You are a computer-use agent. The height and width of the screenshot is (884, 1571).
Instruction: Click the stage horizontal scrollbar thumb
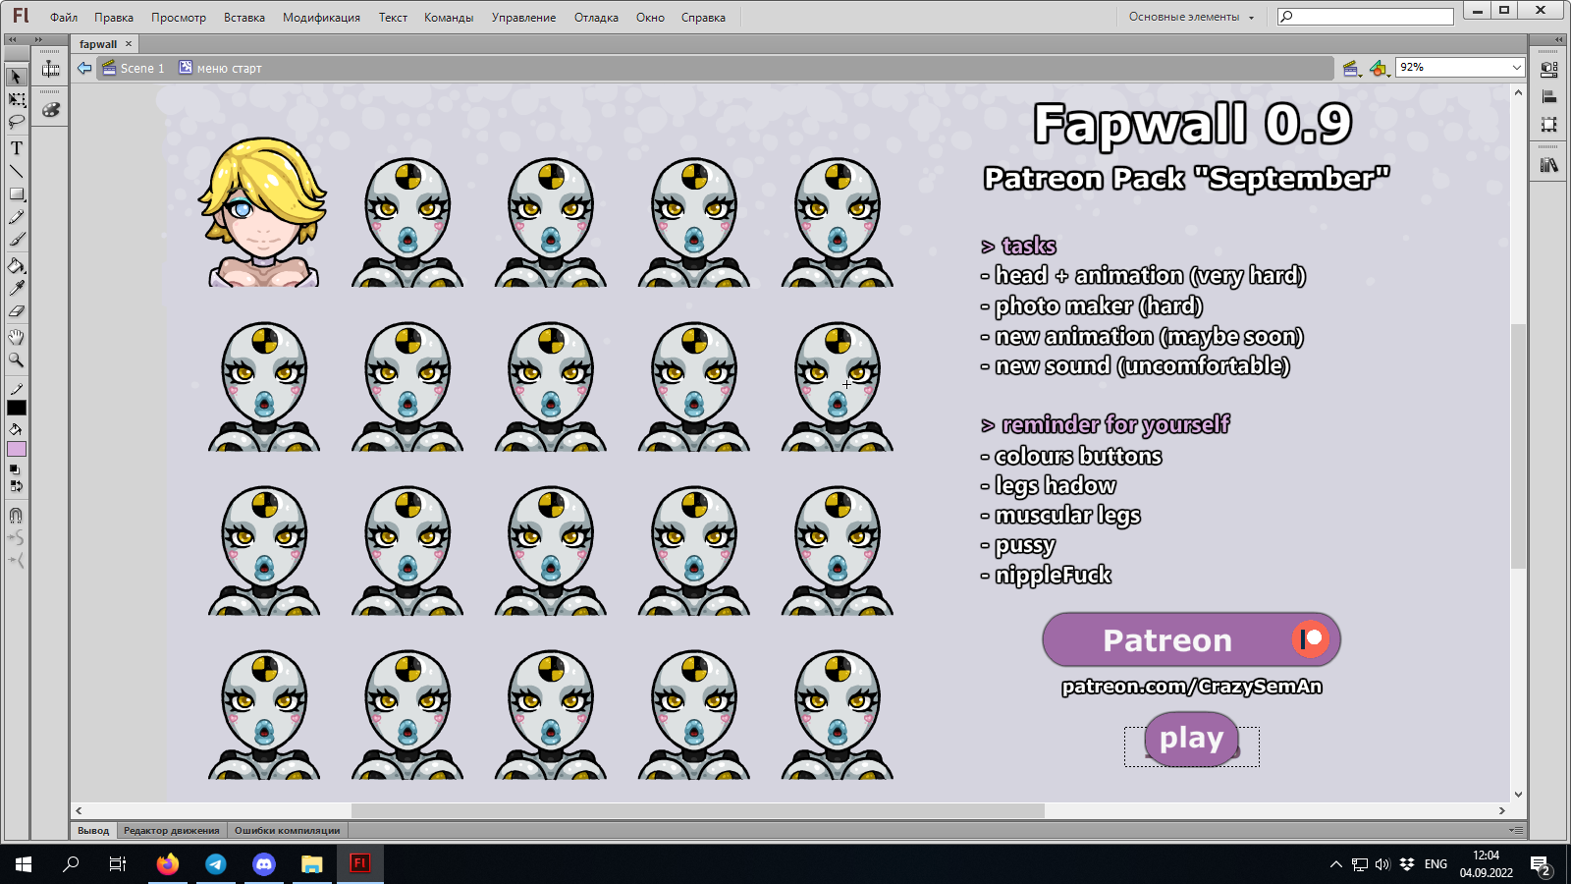[x=698, y=810]
